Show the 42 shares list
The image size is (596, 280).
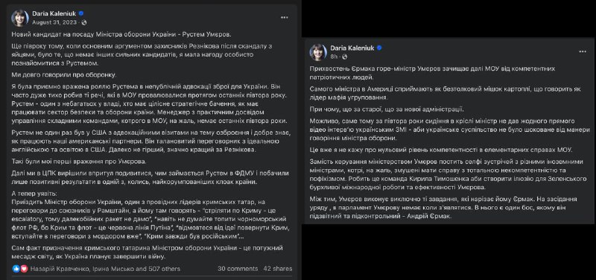pos(278,269)
